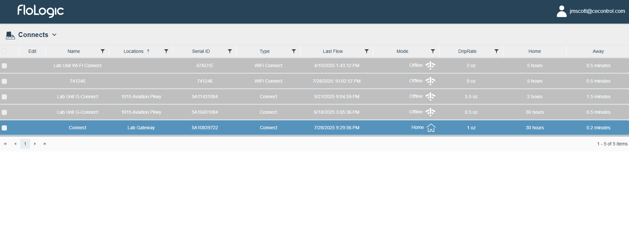
Task: Click serial ID 5A10431084
Action: 205,112
